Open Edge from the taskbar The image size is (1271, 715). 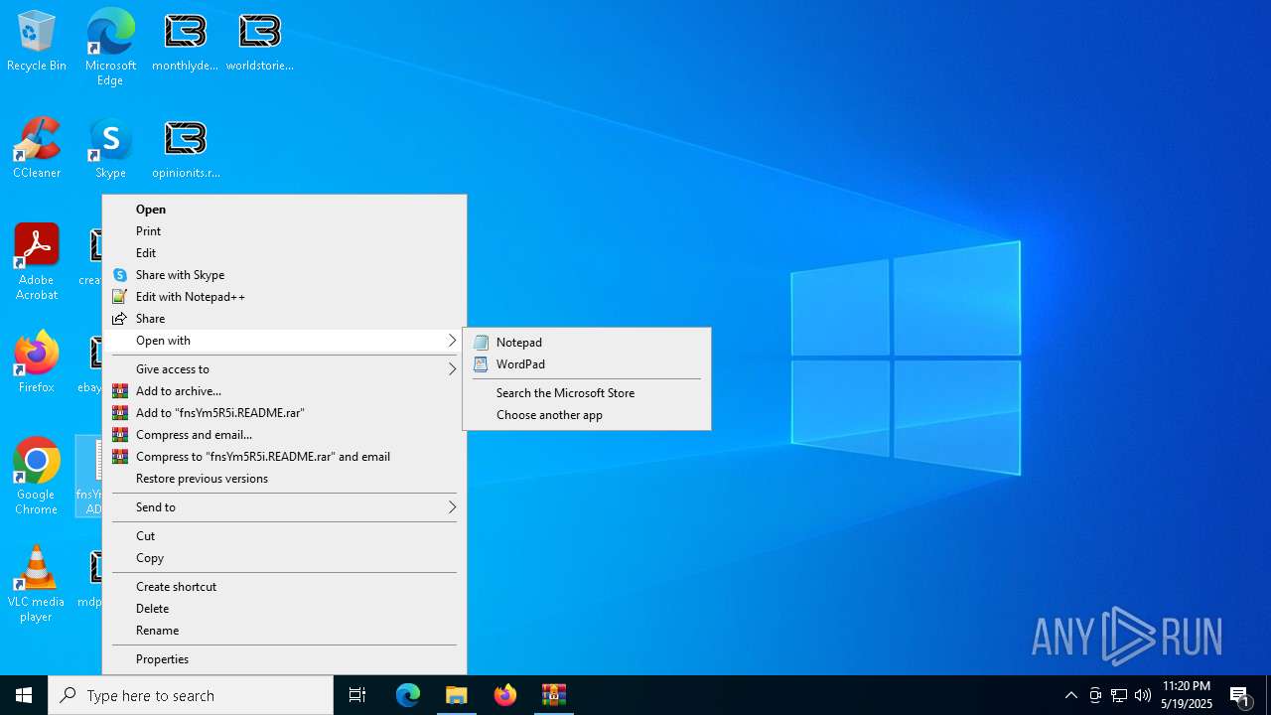pos(408,695)
